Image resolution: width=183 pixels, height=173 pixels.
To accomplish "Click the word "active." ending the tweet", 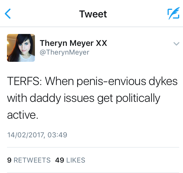I will [x=22, y=115].
